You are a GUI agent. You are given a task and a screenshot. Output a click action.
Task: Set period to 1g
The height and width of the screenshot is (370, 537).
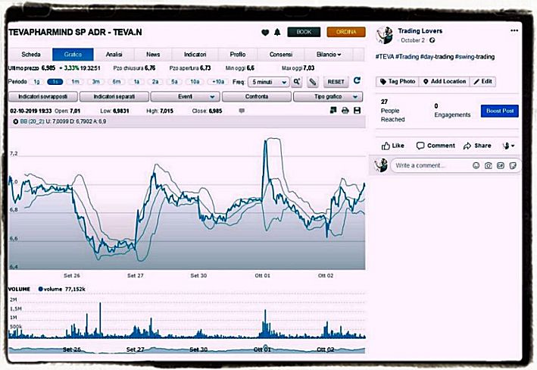pos(36,82)
